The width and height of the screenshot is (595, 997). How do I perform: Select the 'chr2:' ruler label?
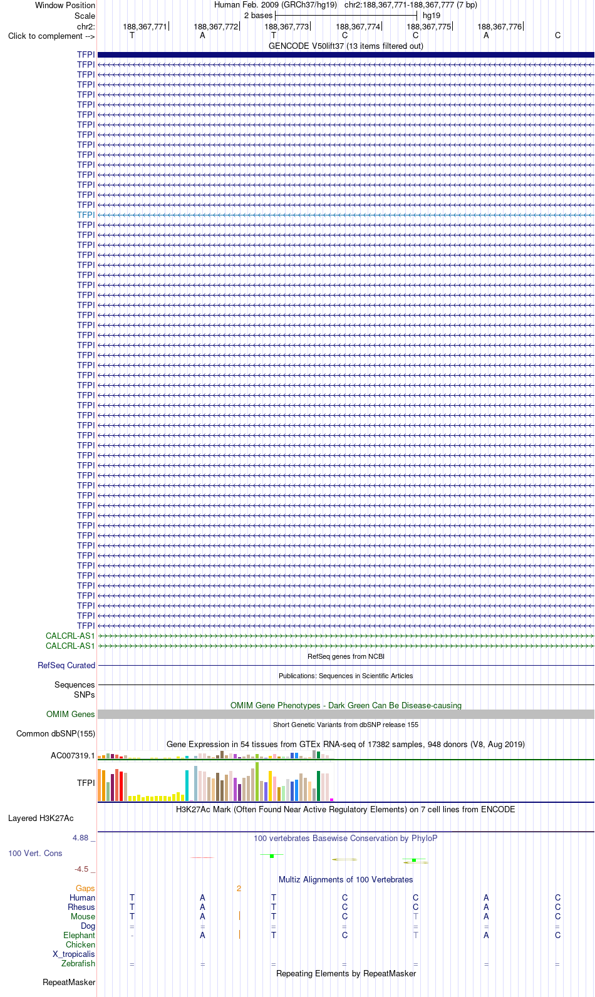86,27
